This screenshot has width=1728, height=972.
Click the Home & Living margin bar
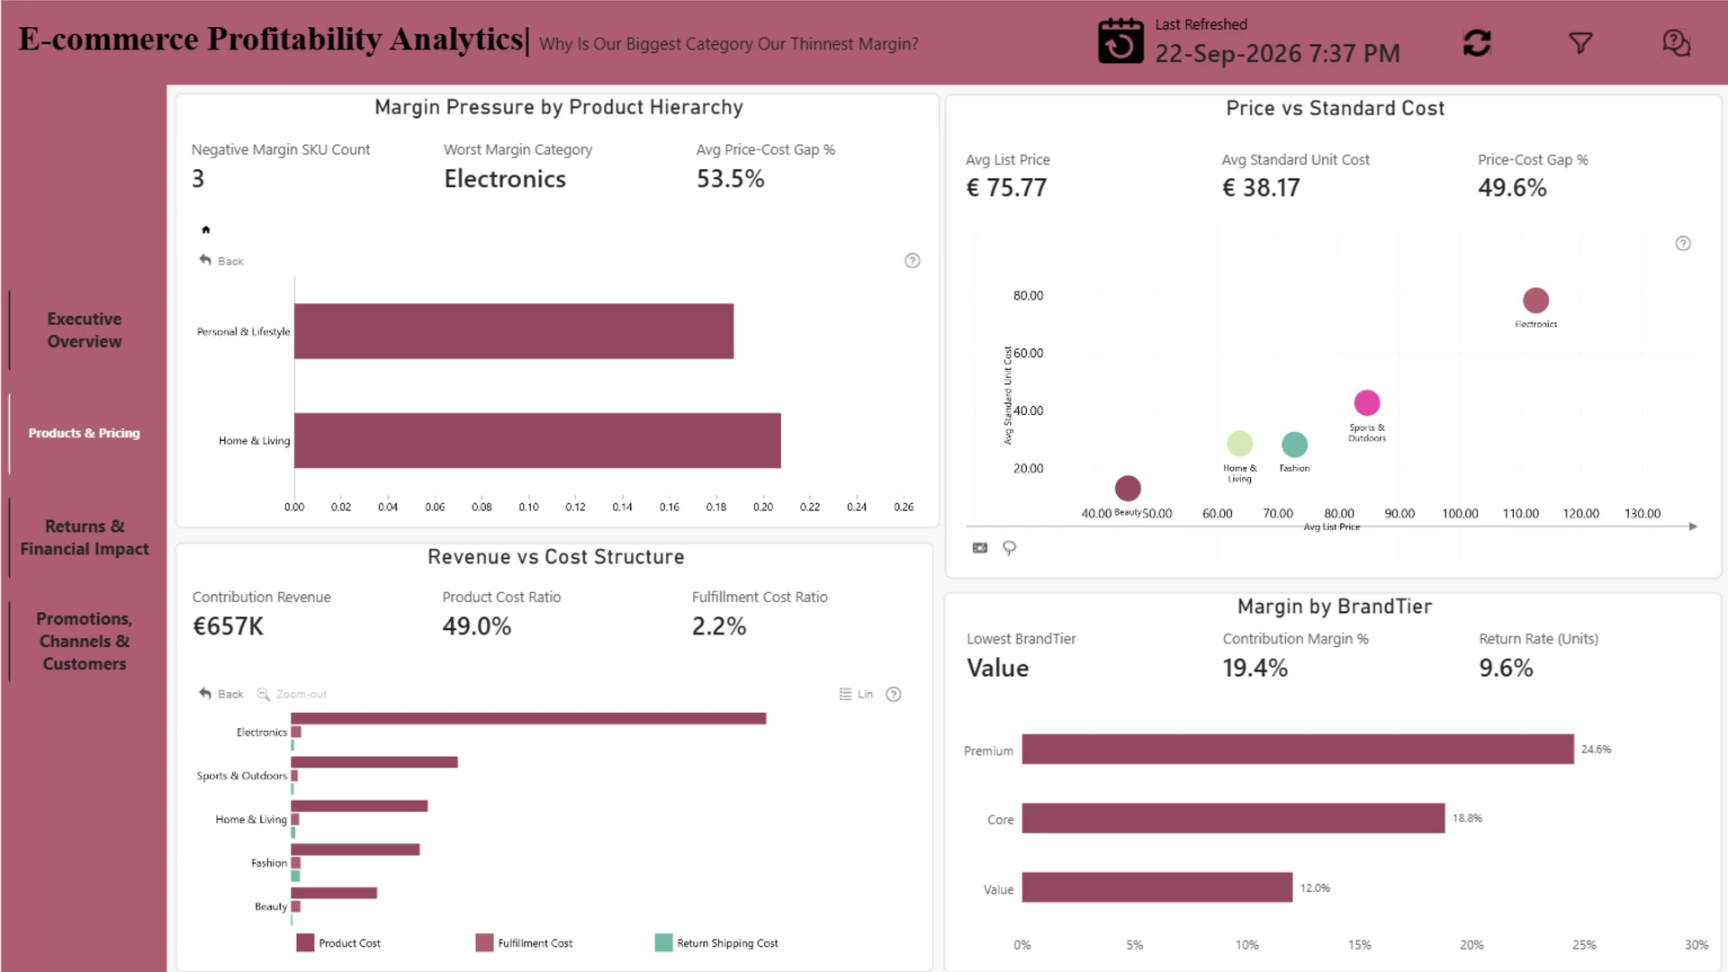point(537,441)
